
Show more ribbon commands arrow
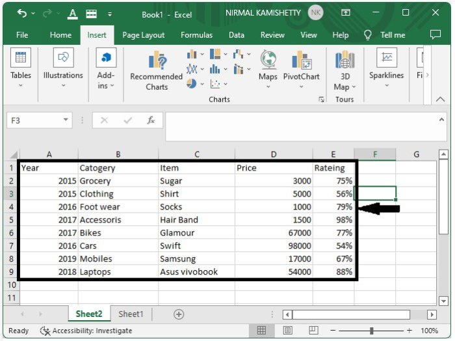pyautogui.click(x=427, y=75)
